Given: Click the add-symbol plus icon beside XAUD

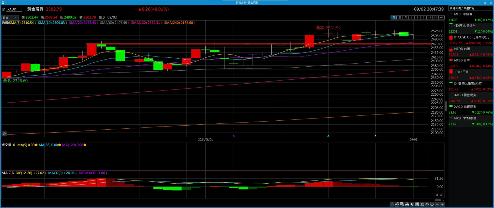Looking at the screenshot, I should (3, 9).
